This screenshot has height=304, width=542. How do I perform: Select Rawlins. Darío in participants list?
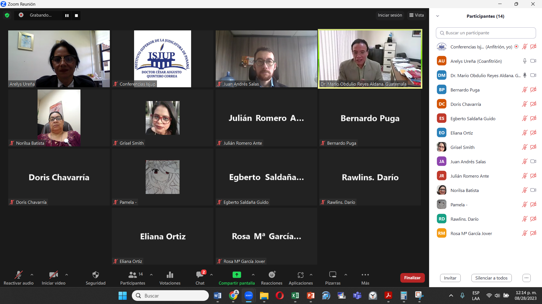pos(486,219)
